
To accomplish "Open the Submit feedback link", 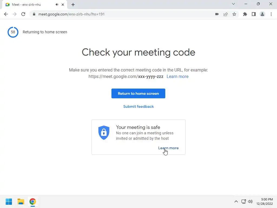I will click(x=138, y=106).
